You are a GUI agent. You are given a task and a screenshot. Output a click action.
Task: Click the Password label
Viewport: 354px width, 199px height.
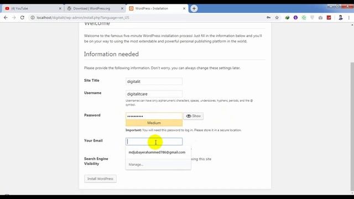click(x=92, y=115)
